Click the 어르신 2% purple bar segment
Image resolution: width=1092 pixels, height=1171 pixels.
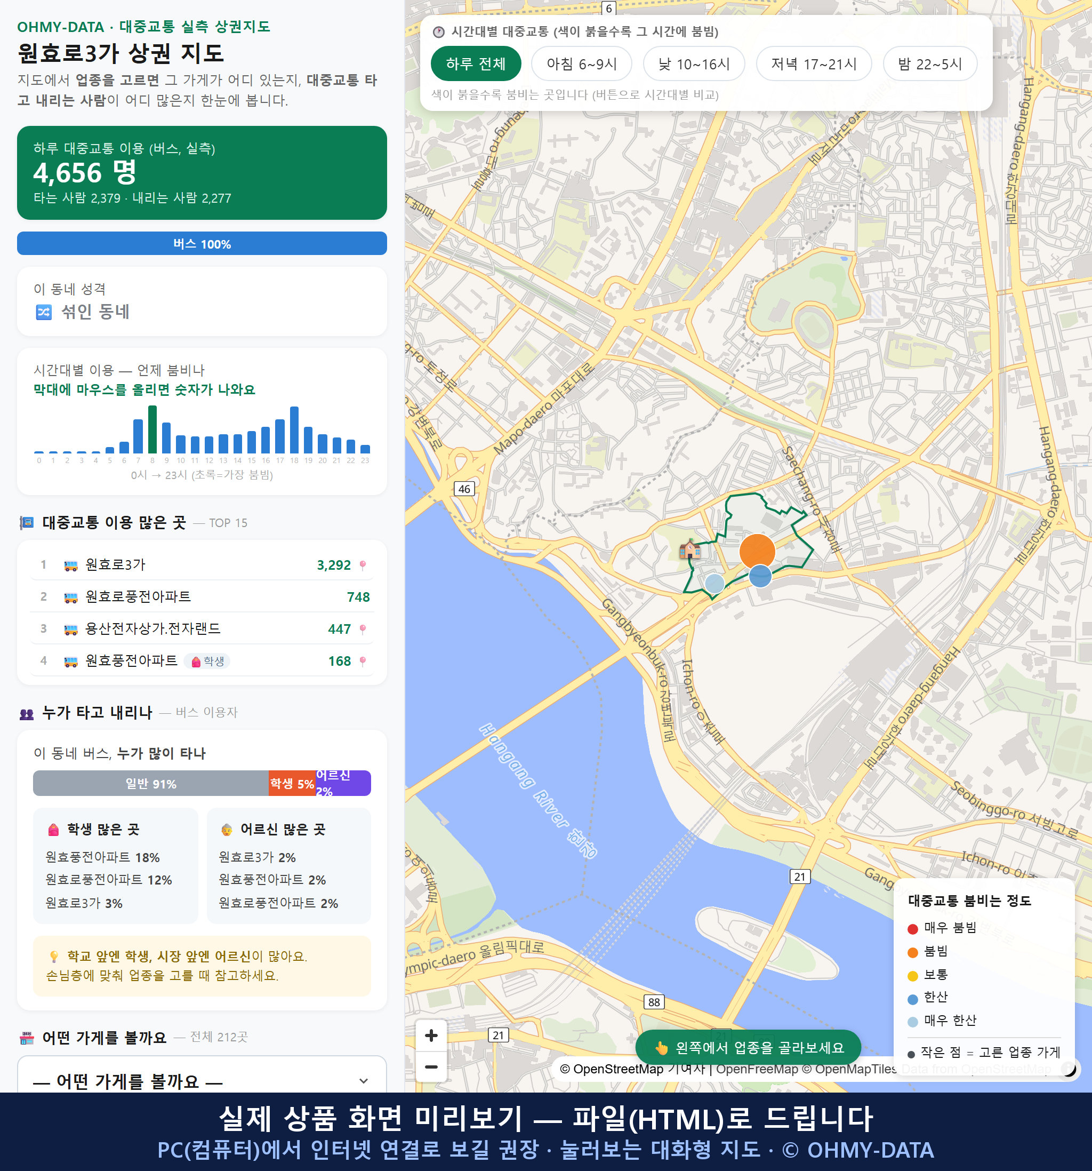pos(343,783)
